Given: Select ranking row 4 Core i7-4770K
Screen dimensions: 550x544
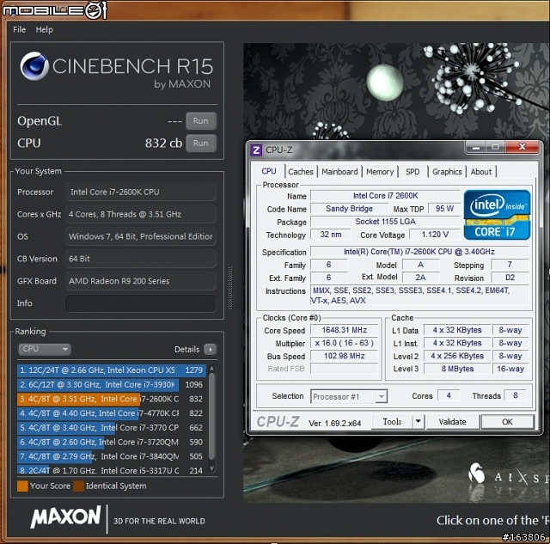Looking at the screenshot, I should (112, 413).
